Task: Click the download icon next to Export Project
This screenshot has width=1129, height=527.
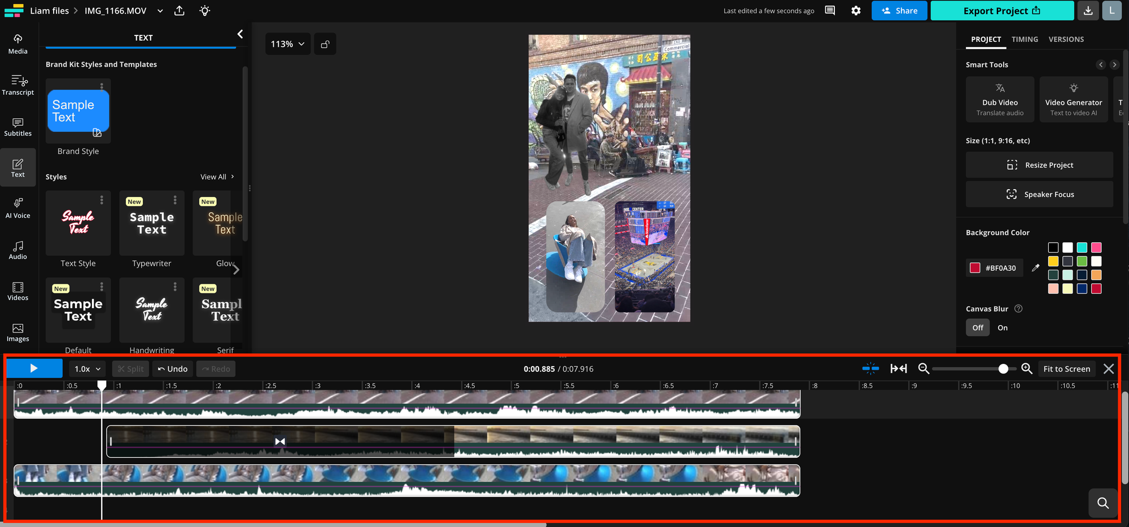Action: coord(1088,11)
